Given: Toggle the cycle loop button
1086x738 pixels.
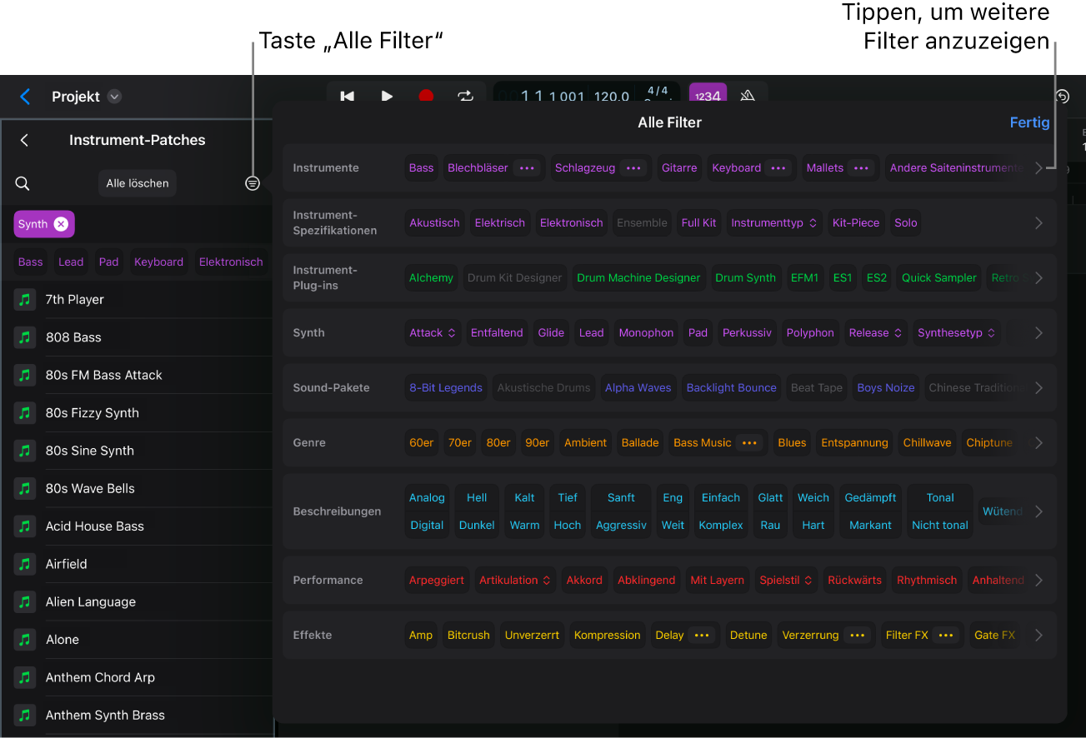Looking at the screenshot, I should point(465,97).
